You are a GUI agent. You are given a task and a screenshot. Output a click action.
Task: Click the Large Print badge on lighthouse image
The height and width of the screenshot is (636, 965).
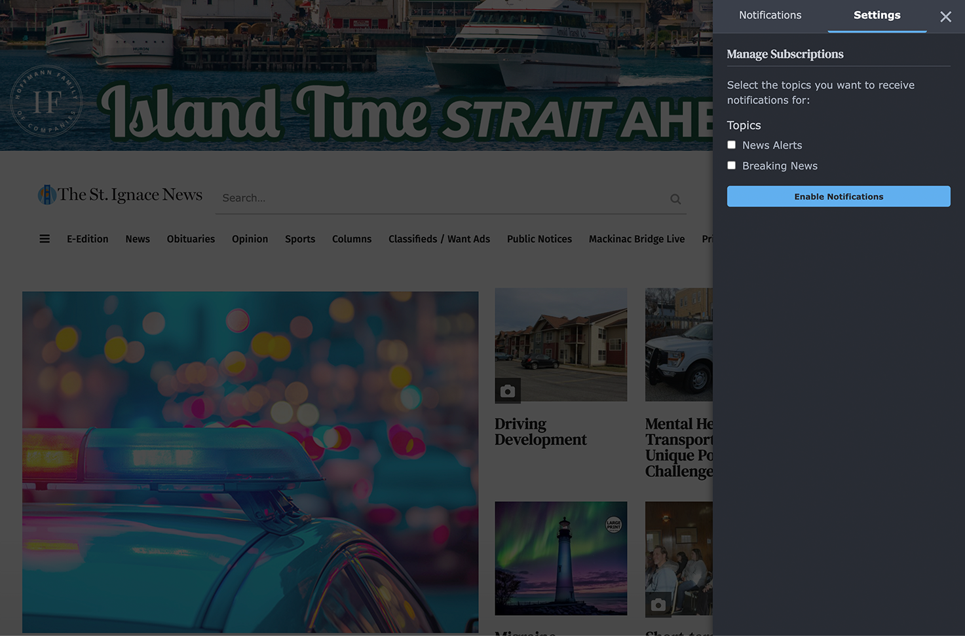click(614, 524)
